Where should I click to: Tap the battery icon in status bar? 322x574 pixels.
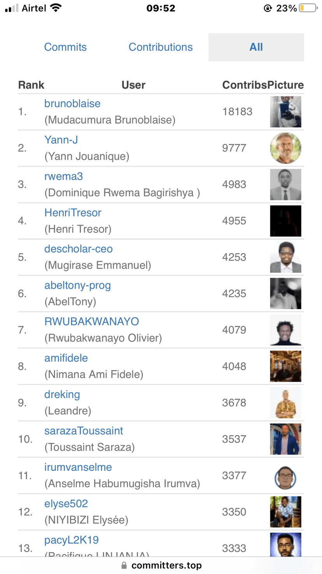(x=308, y=8)
